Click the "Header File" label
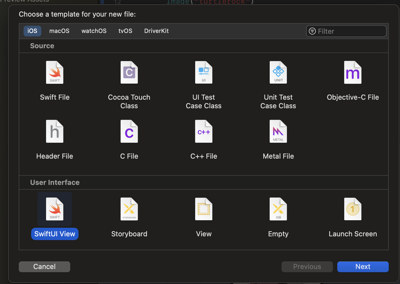The height and width of the screenshot is (284, 400). (55, 156)
